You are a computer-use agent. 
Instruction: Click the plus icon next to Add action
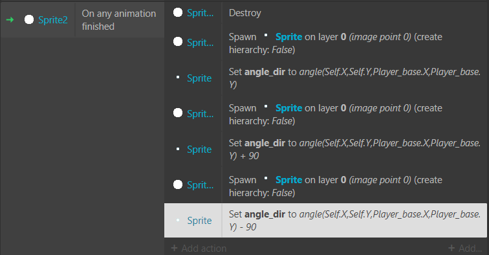click(175, 248)
